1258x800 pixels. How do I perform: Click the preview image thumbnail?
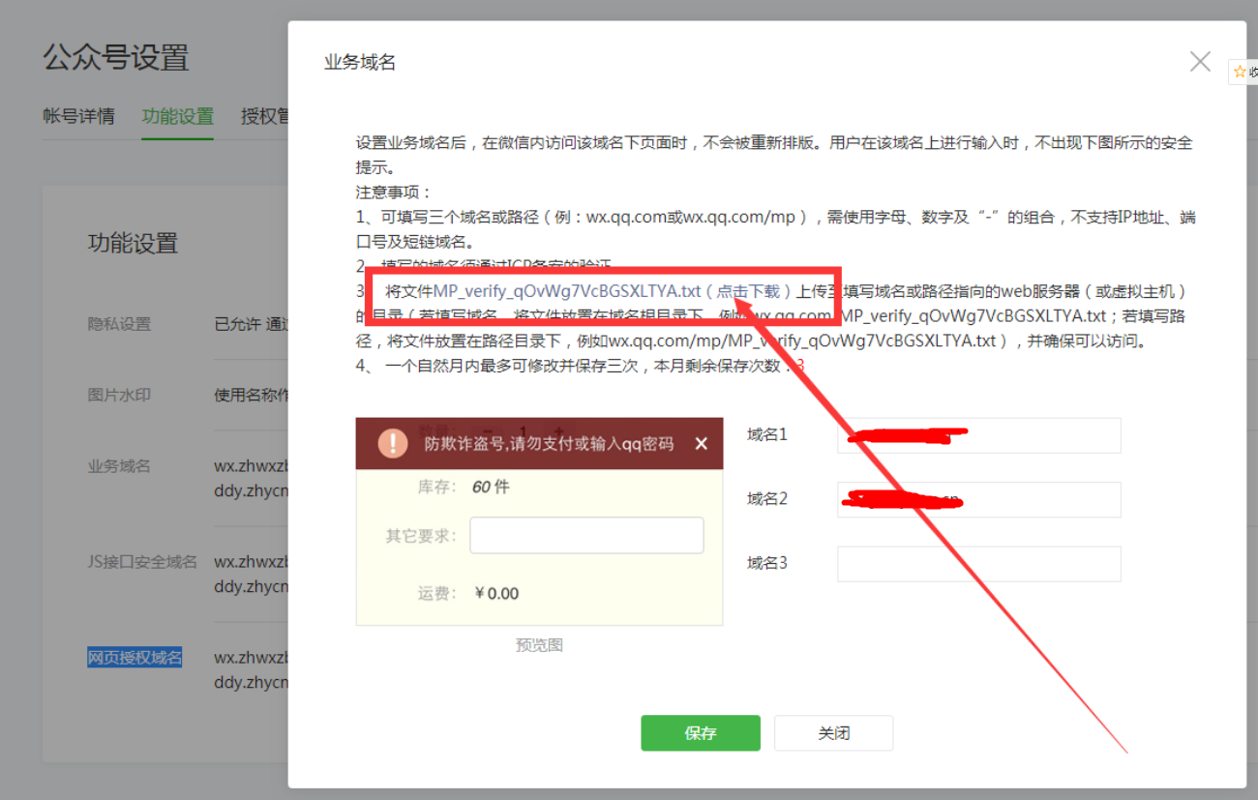click(539, 521)
